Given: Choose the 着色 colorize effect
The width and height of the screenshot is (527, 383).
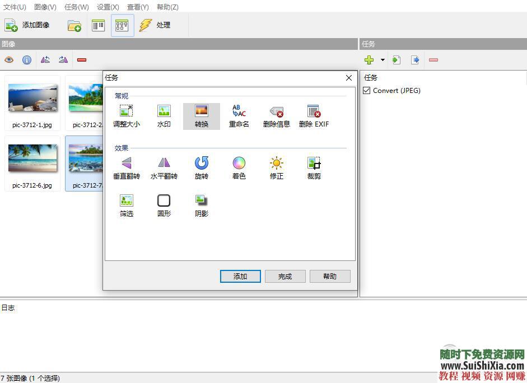Looking at the screenshot, I should 239,164.
